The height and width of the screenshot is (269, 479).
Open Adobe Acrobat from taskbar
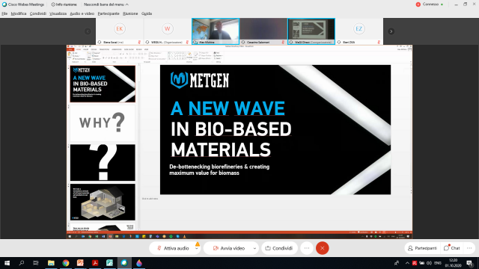click(95, 263)
